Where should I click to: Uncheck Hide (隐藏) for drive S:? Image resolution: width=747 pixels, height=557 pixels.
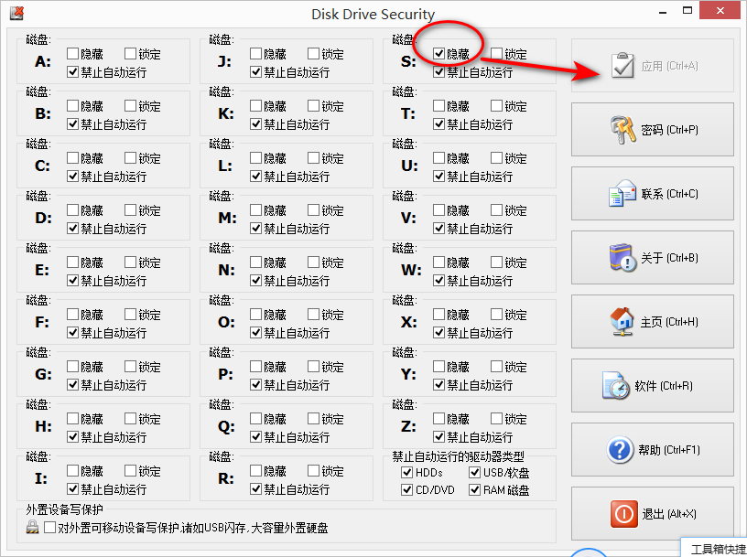[x=438, y=53]
